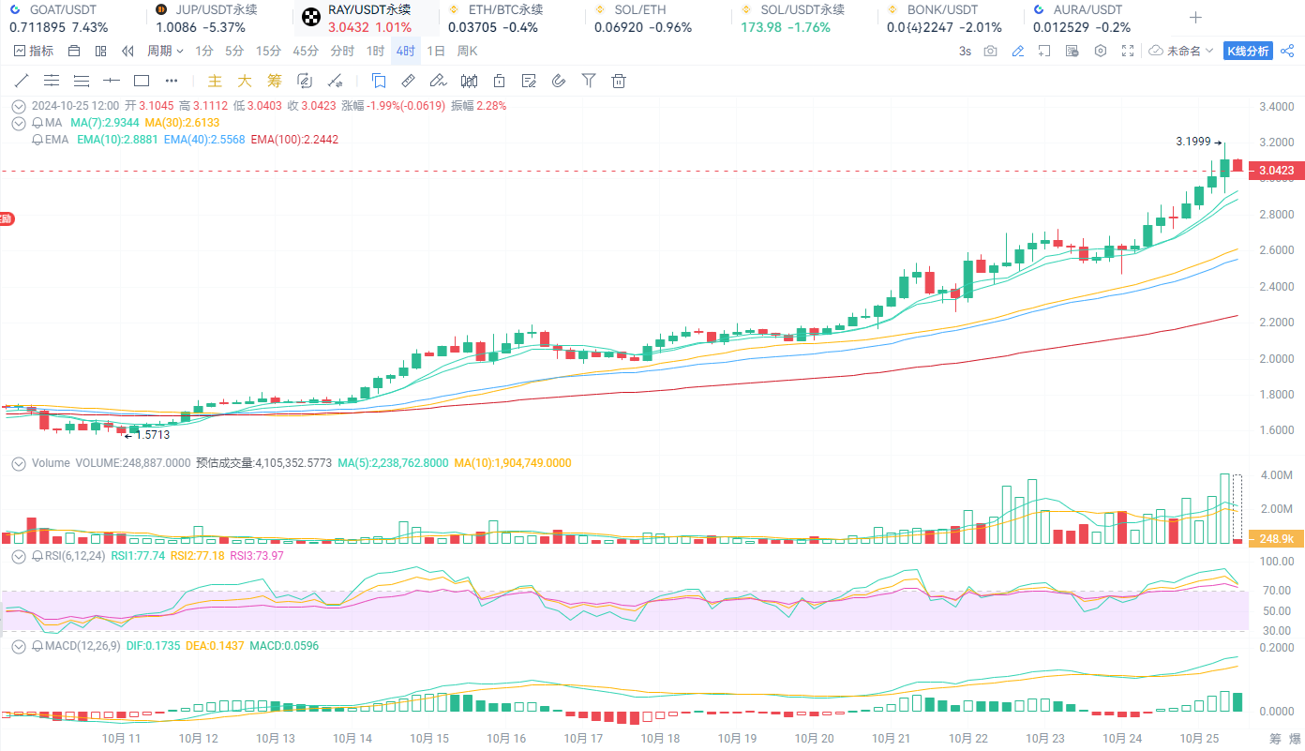Select the 4时 timeframe
This screenshot has width=1305, height=751.
[x=405, y=51]
